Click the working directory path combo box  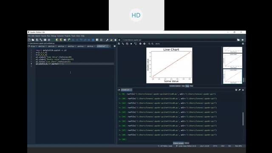[178, 40]
